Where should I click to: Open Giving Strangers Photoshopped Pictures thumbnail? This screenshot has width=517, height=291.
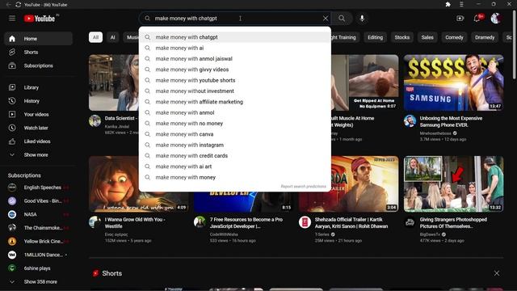454,183
